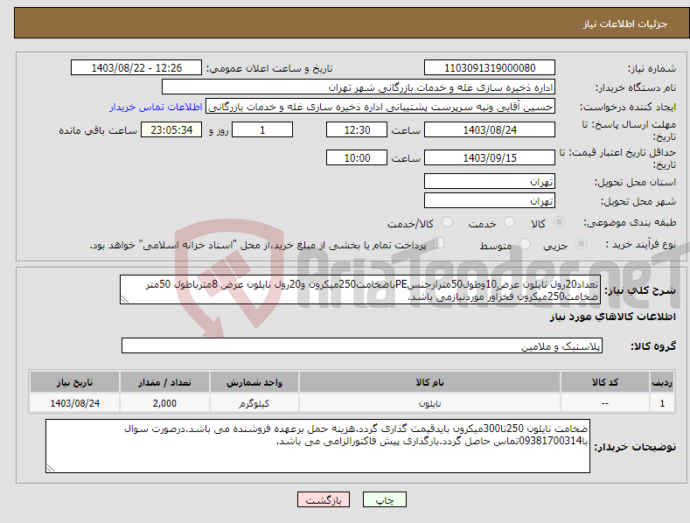Click the گروه کالا label
690x523 pixels.
coord(653,346)
